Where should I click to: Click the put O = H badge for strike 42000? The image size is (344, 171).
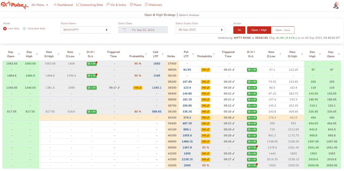tap(252, 166)
